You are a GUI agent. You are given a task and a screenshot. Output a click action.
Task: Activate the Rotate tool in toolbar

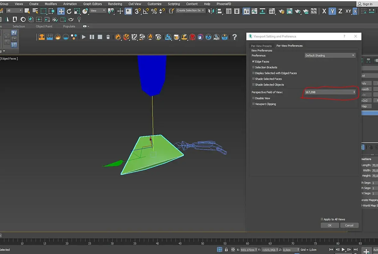coord(69,11)
